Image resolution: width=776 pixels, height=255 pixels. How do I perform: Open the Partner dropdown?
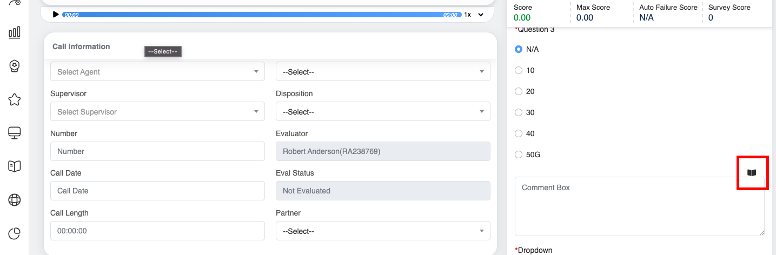(383, 231)
